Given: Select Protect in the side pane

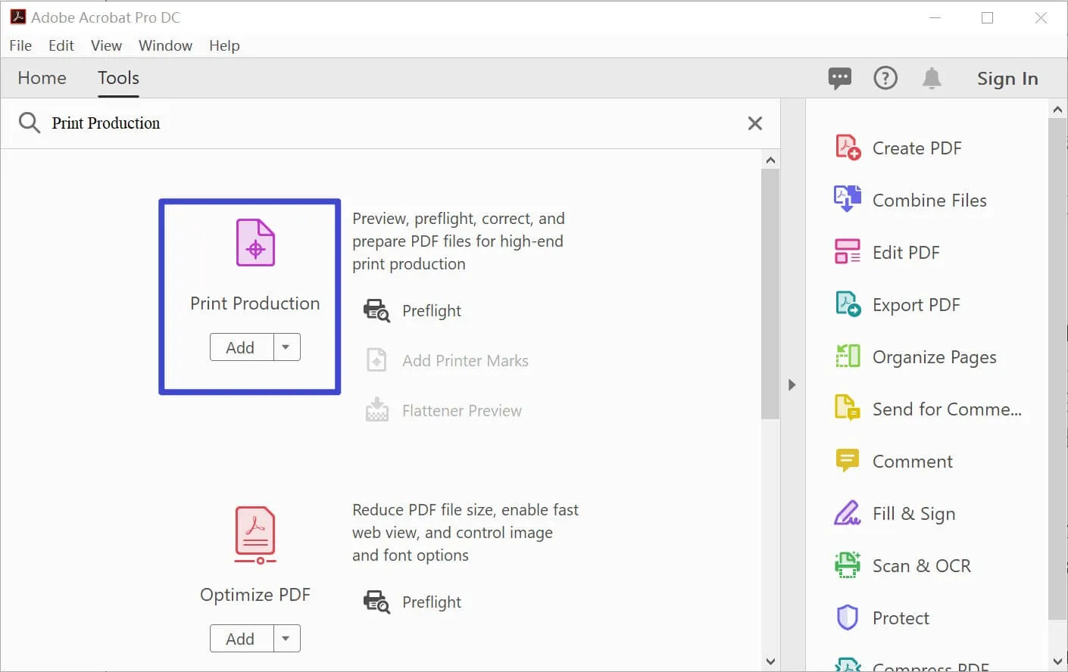Looking at the screenshot, I should coord(901,618).
